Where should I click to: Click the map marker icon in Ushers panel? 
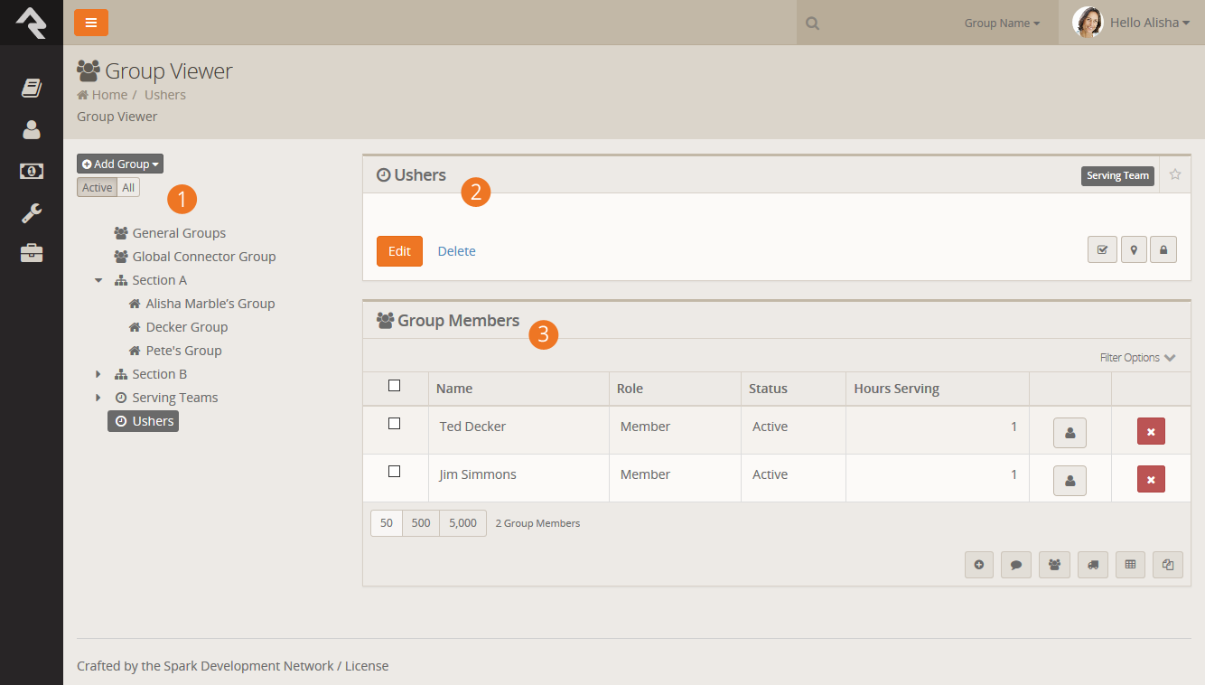click(x=1134, y=249)
